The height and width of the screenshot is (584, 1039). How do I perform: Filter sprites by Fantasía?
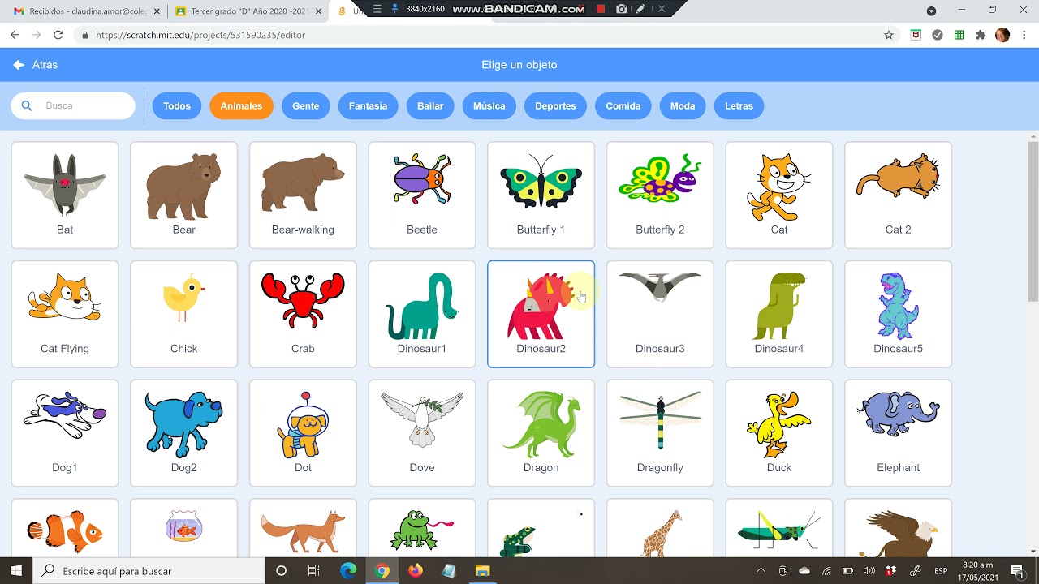click(368, 106)
